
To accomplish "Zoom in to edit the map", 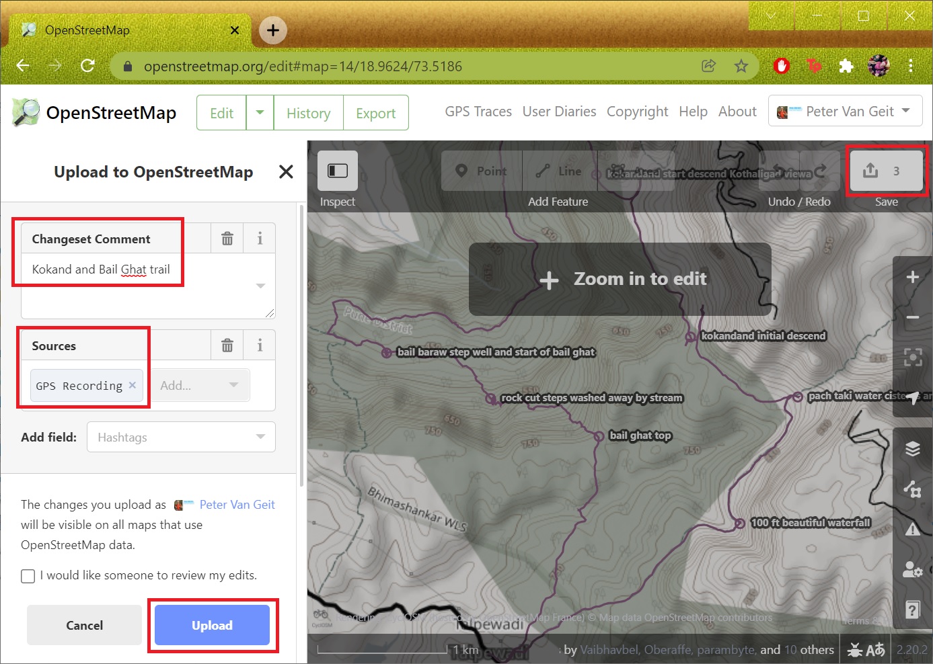I will pos(620,279).
